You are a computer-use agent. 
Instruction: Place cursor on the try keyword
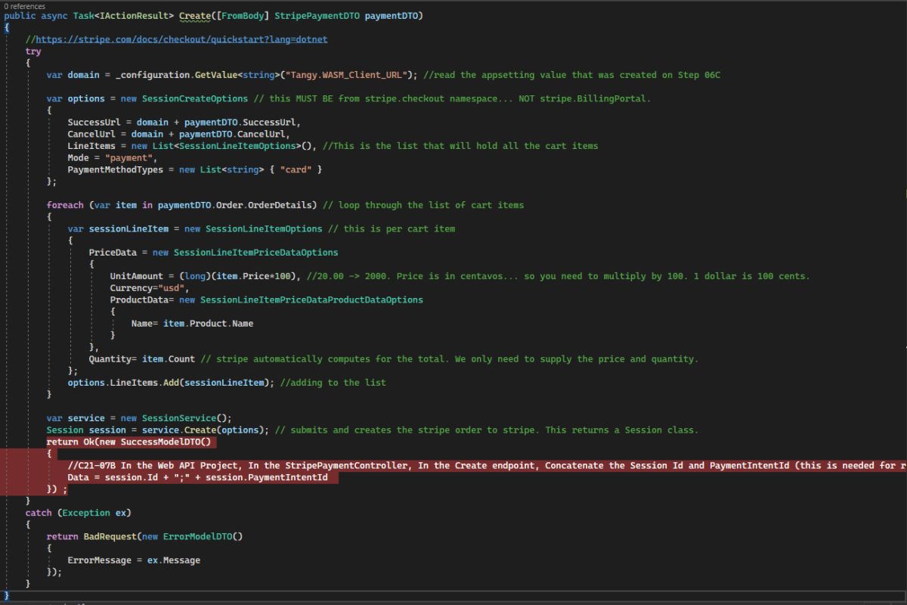pos(33,51)
